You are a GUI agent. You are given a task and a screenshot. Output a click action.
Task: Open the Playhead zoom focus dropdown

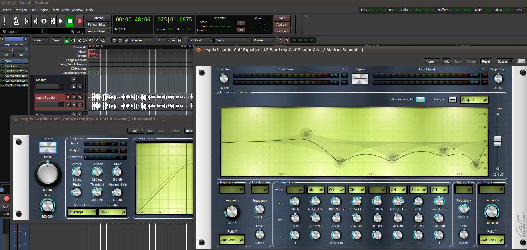click(x=143, y=40)
